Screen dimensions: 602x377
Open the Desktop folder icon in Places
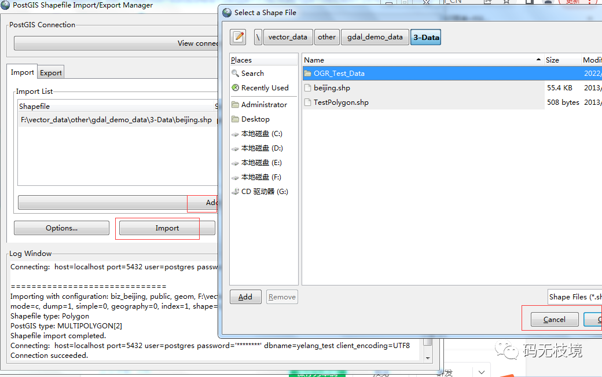coord(236,119)
